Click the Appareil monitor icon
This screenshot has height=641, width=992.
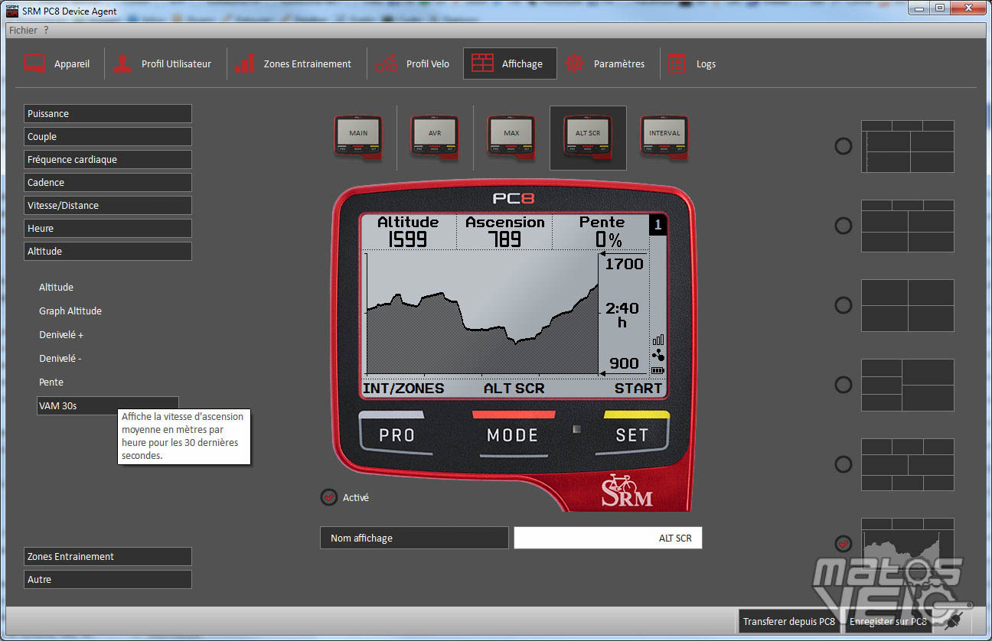coord(34,64)
